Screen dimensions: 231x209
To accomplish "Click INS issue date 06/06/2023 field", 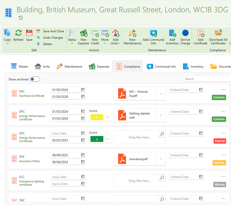I will [x=68, y=155].
